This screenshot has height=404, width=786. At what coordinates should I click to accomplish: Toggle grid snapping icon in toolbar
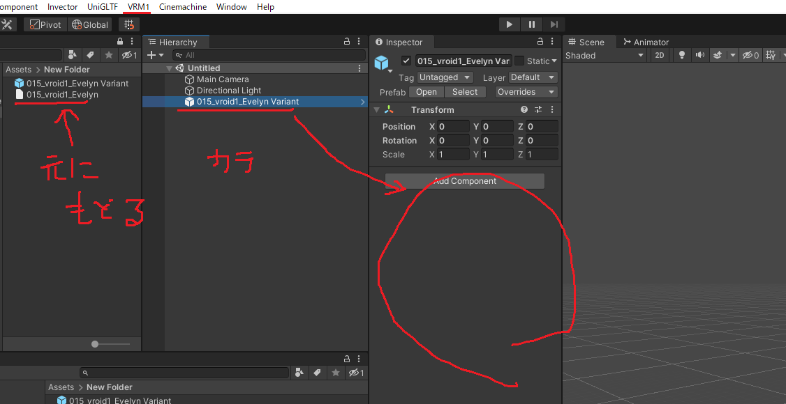(129, 24)
